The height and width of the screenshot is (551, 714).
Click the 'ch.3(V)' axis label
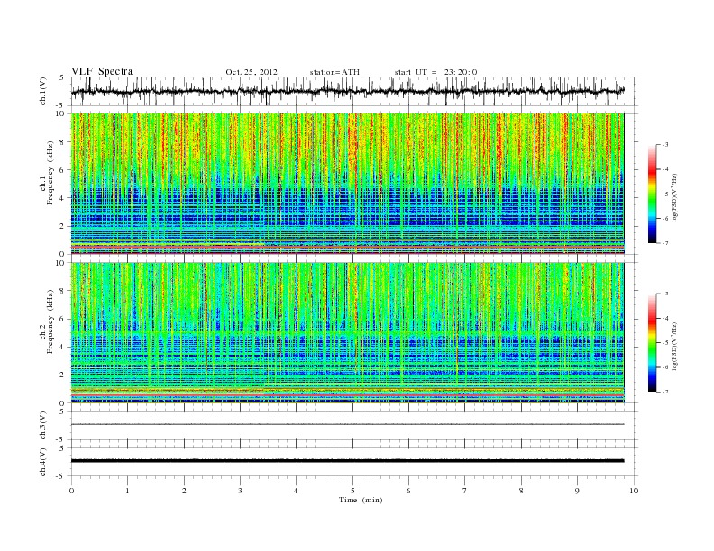(x=42, y=426)
